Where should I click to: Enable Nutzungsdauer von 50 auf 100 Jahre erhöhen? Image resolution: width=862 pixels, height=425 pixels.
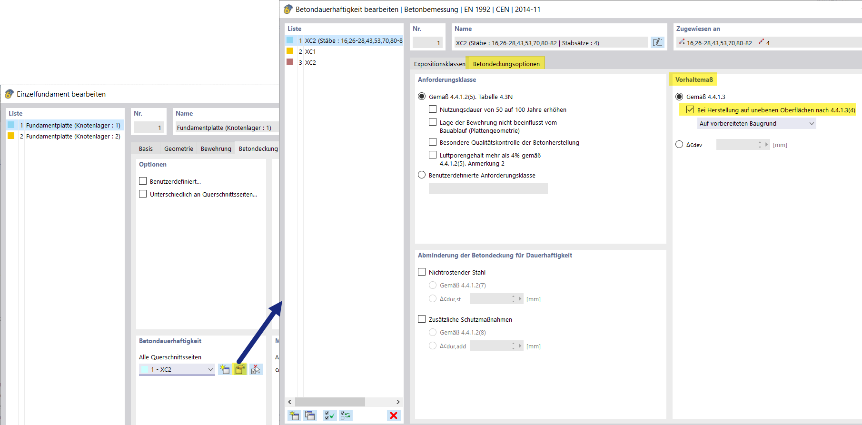pos(433,109)
